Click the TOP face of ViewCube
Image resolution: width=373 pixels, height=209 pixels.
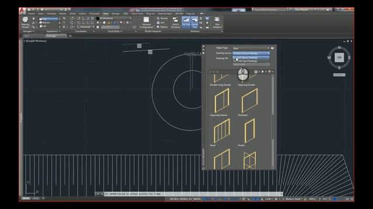pos(339,57)
